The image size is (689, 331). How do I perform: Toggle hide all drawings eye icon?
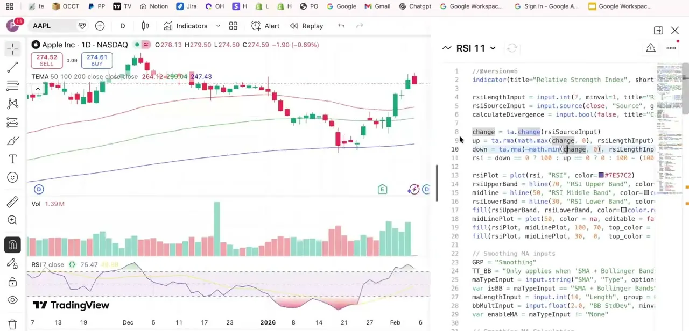pyautogui.click(x=12, y=300)
